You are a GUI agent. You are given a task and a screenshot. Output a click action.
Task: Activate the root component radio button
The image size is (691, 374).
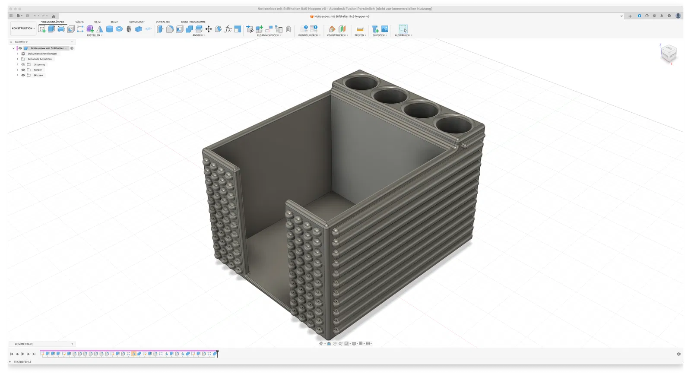tap(72, 48)
